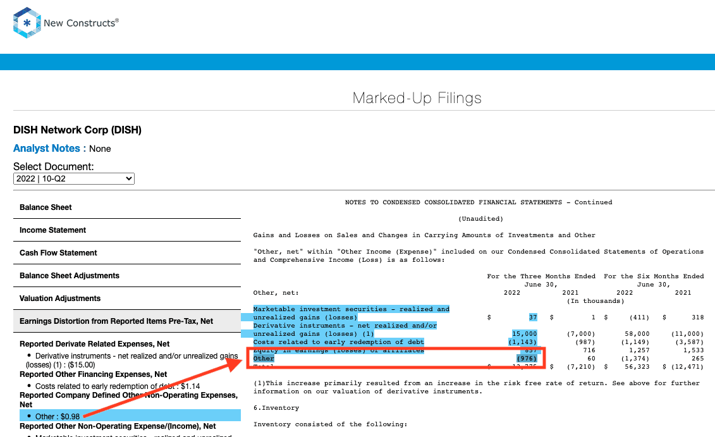
Task: Click the Marked-Up Filings page title
Action: tap(417, 98)
